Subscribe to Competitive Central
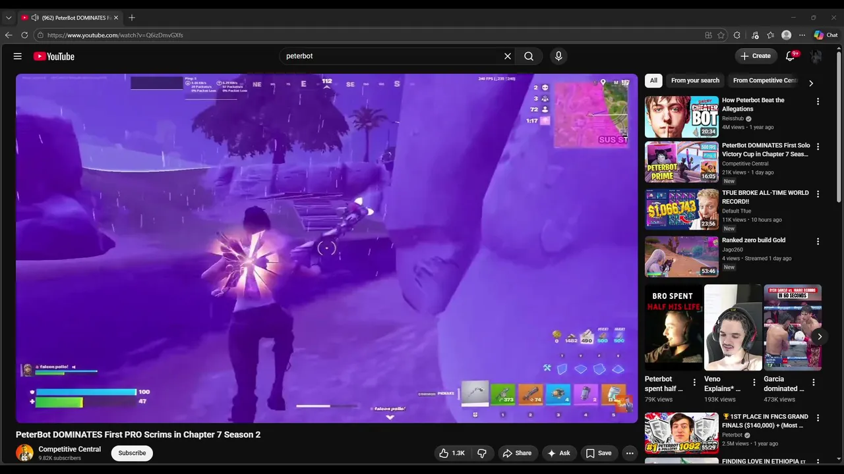The image size is (844, 474). coord(132,453)
